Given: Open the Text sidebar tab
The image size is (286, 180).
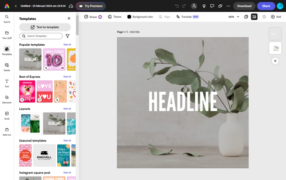Looking at the screenshot, I should tap(7, 83).
